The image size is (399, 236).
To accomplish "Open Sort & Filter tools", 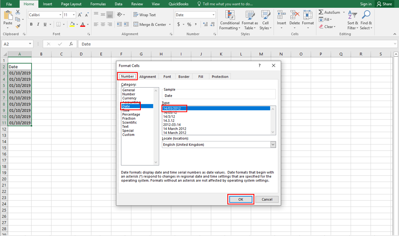I will 352,20.
